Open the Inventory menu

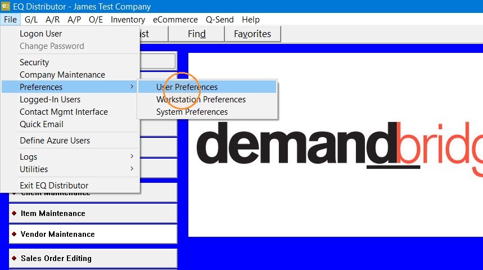(x=128, y=20)
